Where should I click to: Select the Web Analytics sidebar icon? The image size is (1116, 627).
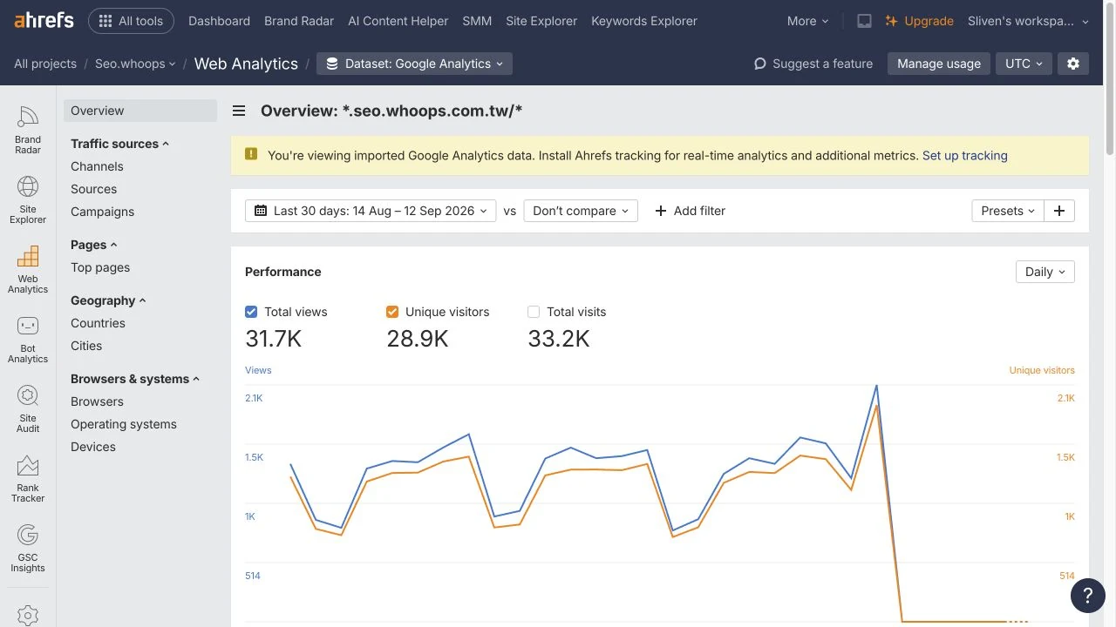pos(28,269)
